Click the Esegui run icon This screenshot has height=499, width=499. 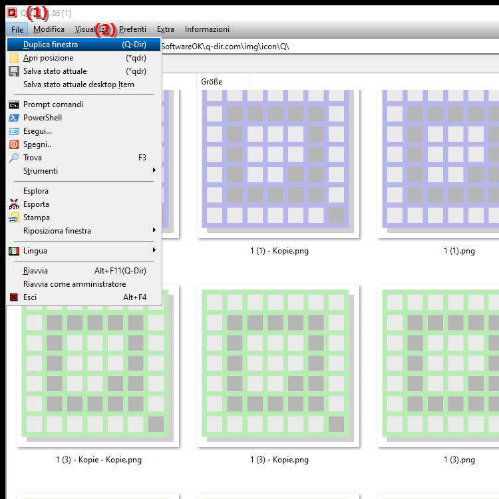[x=14, y=131]
